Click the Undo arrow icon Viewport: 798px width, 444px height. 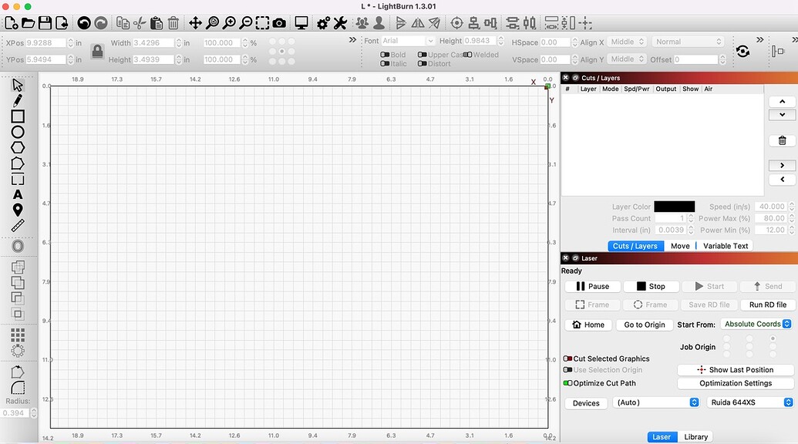(x=84, y=22)
